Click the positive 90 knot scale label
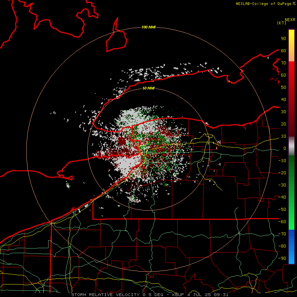297x297 pixels. coord(283,39)
